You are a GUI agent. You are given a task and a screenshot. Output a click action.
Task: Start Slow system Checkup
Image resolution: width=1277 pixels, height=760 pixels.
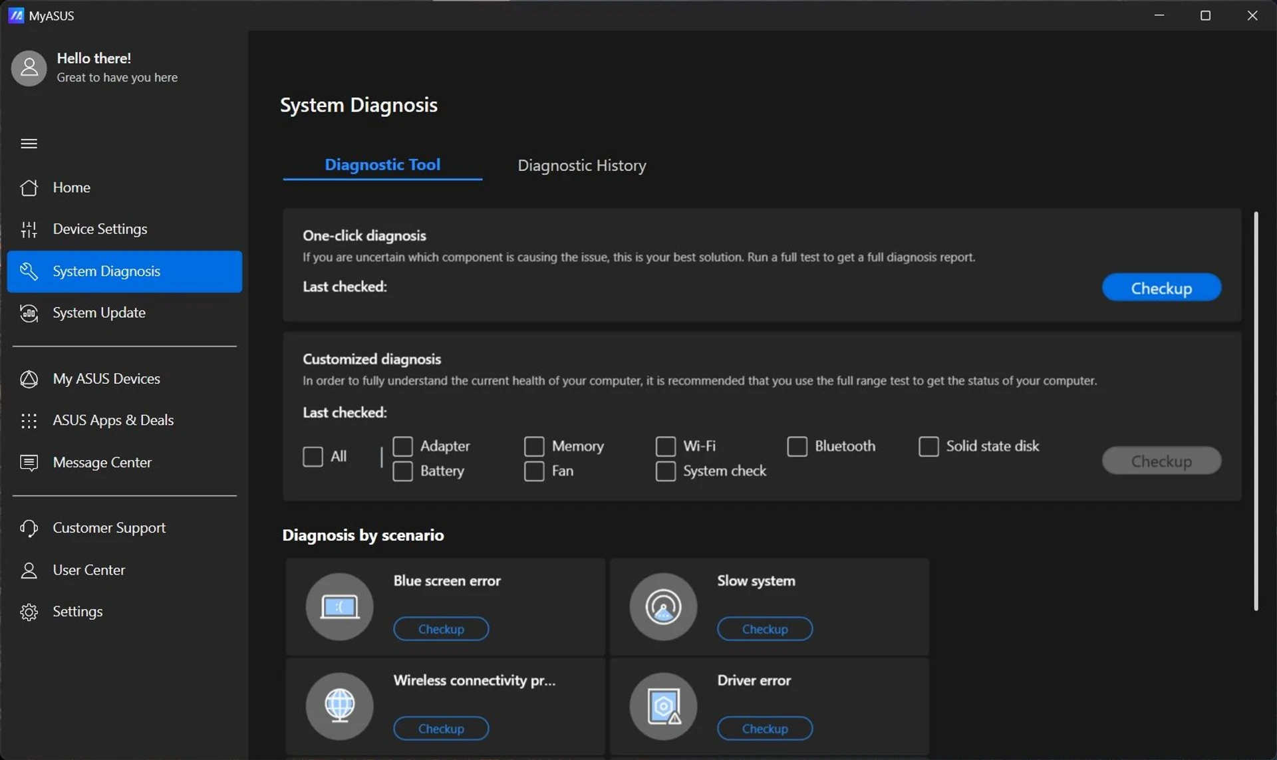click(x=765, y=628)
